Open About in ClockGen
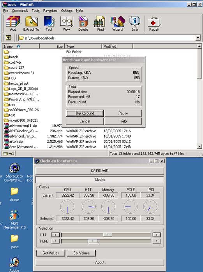Image resolution: width=203 pixels, height=272 pixels. click(100, 262)
